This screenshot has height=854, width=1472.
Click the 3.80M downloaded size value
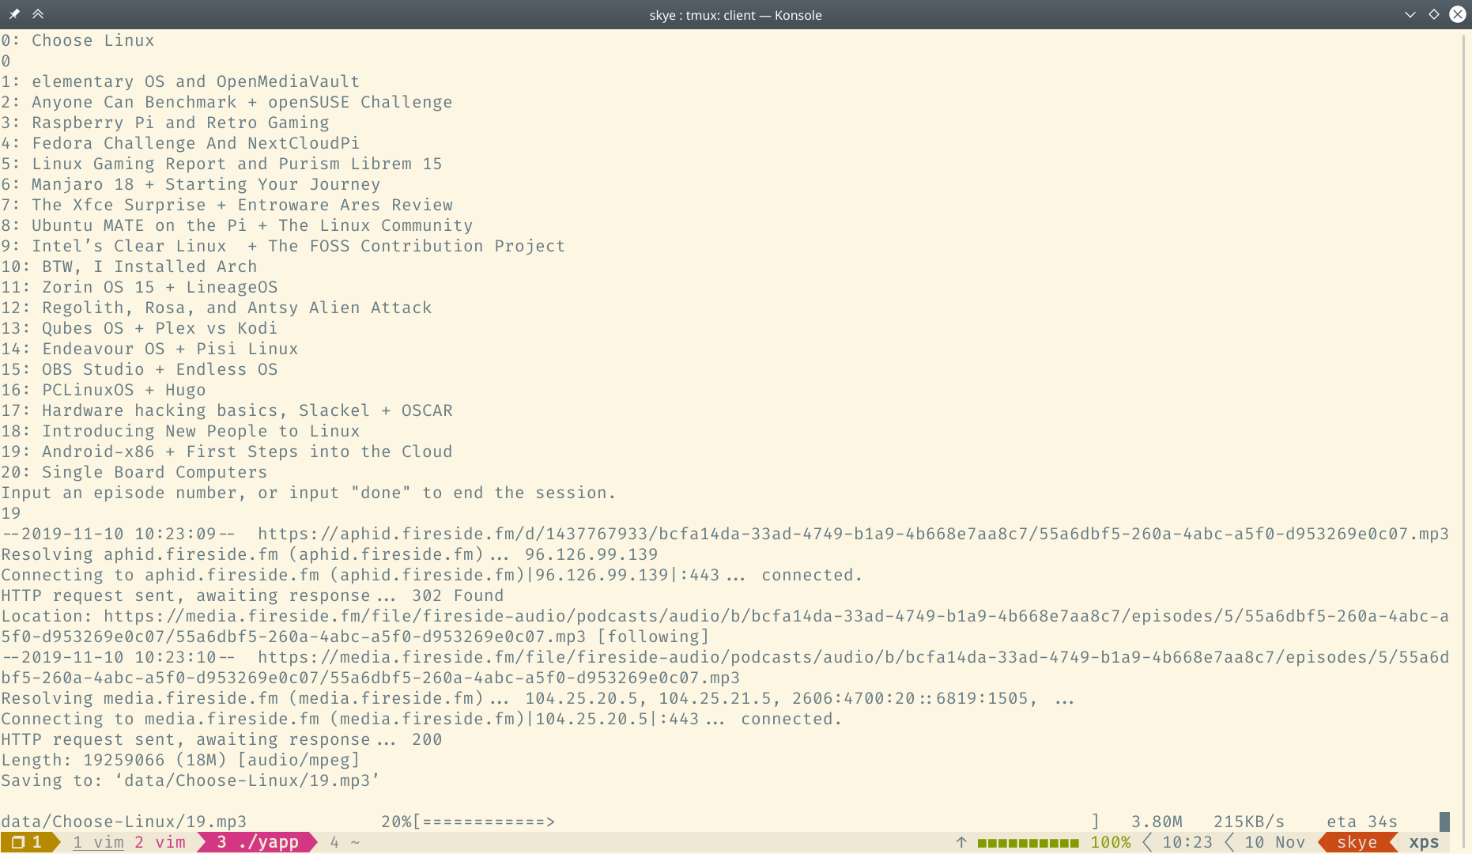pyautogui.click(x=1157, y=822)
